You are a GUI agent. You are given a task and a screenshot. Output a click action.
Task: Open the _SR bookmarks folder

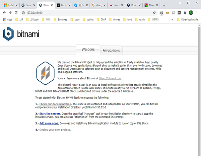click(19, 20)
